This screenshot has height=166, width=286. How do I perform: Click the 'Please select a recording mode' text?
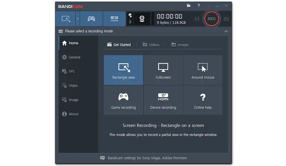[89, 31]
